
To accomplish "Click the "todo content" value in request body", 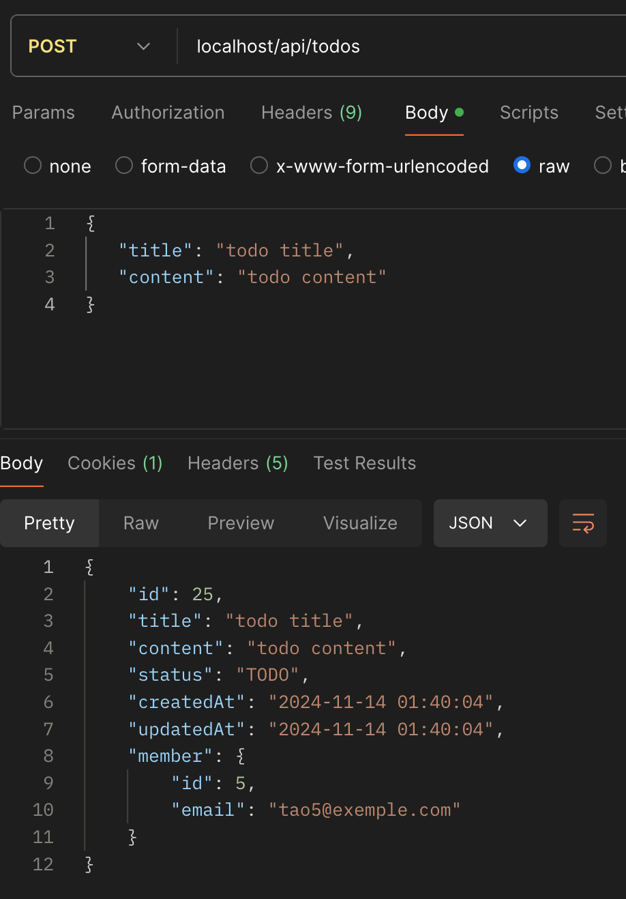I will pos(312,277).
